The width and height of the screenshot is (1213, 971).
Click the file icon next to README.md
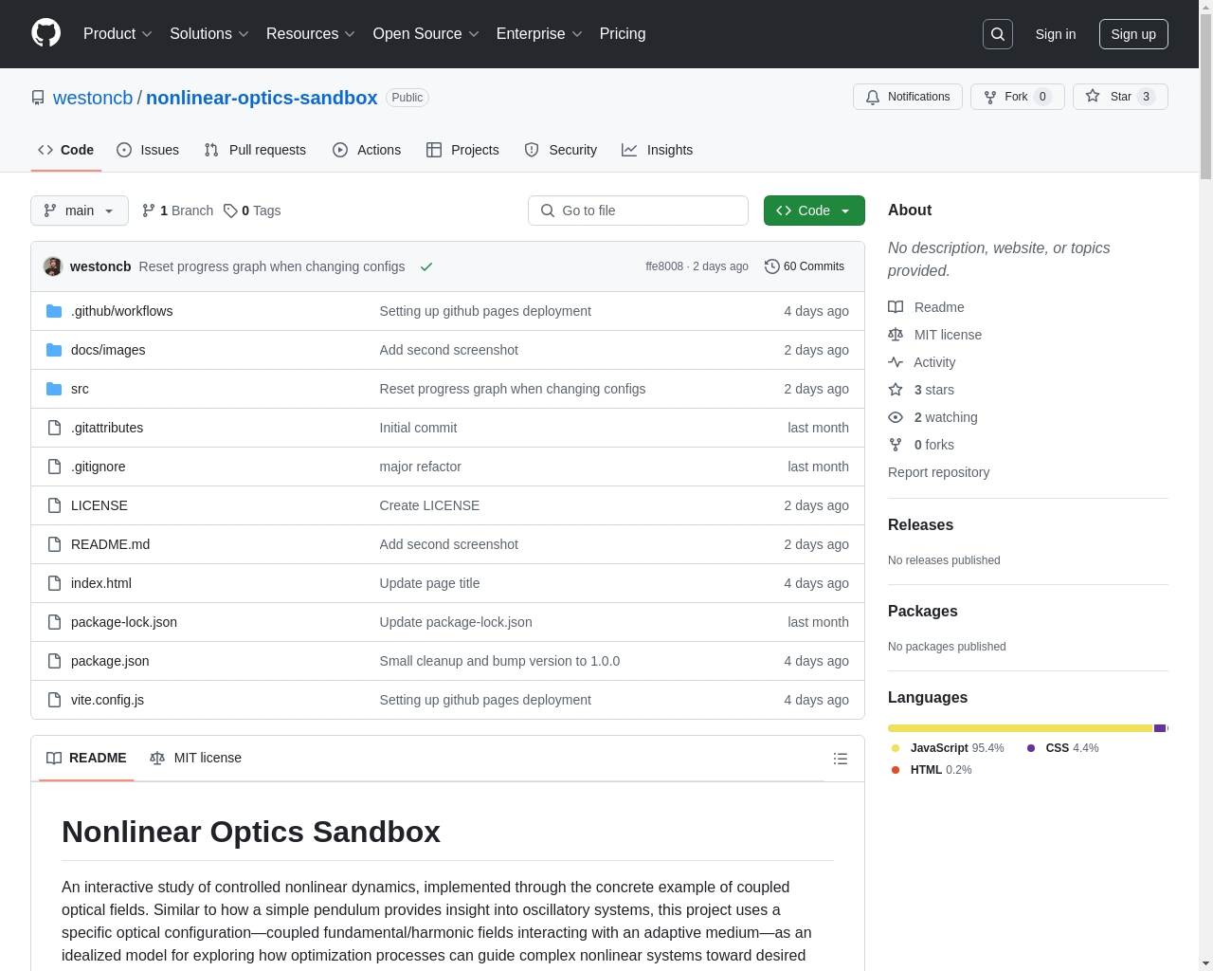(x=54, y=544)
